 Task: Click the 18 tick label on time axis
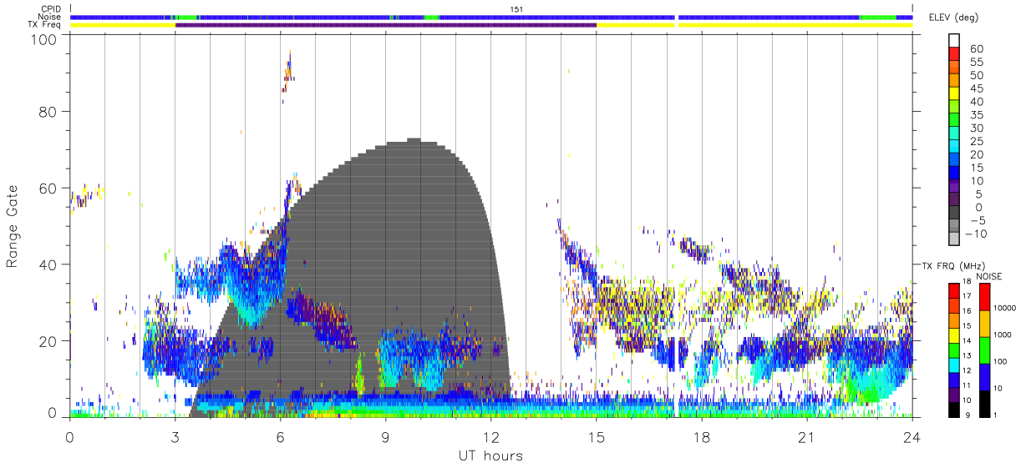[x=701, y=437]
